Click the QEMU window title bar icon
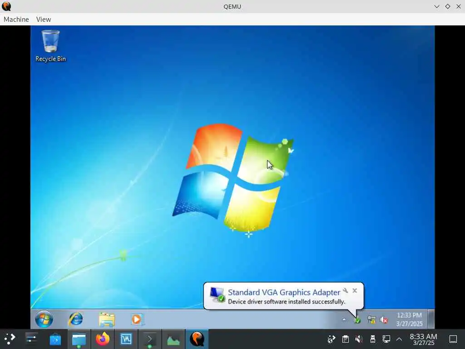Image resolution: width=465 pixels, height=349 pixels. coord(6,6)
